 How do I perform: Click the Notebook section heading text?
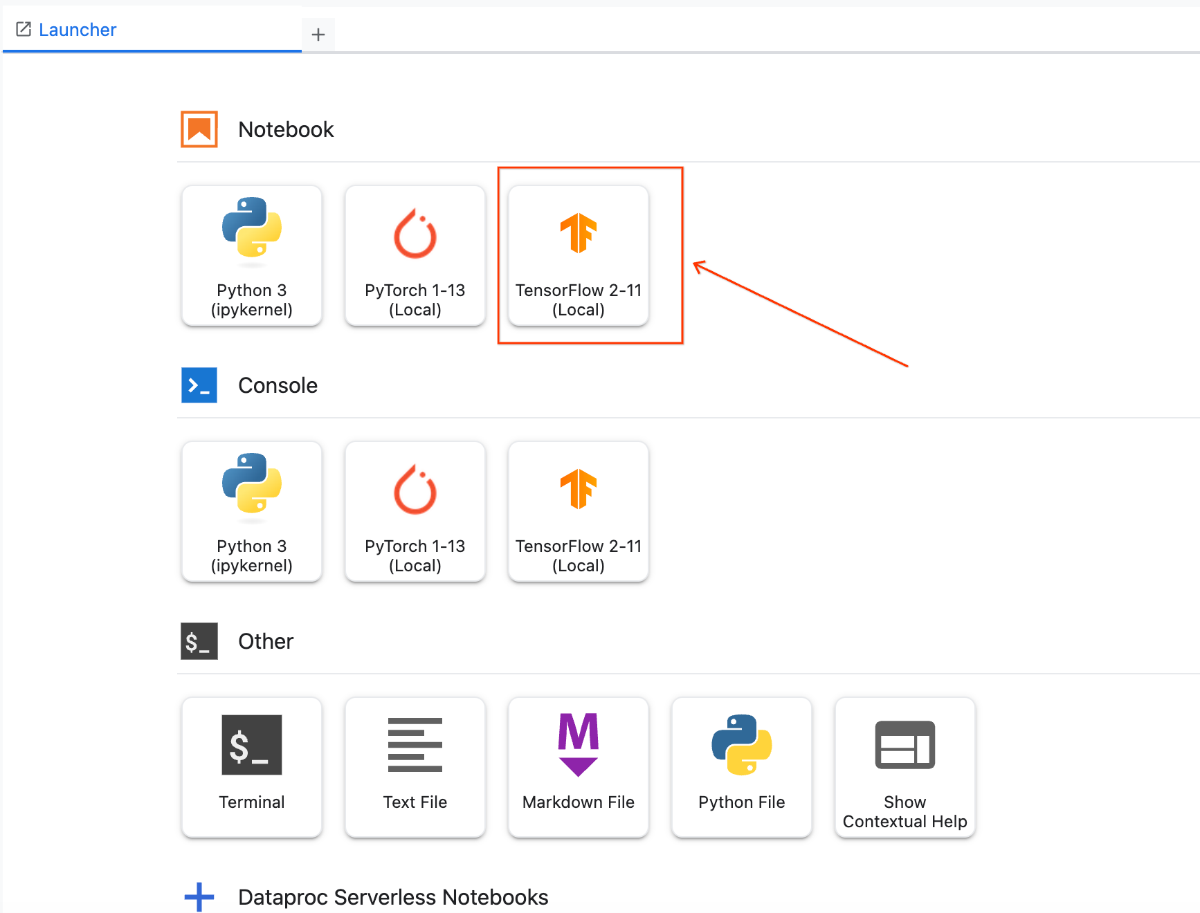[x=286, y=129]
